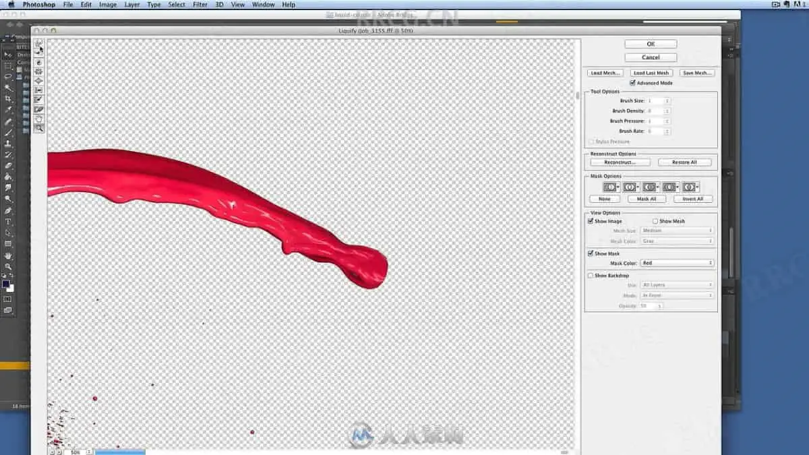Screen dimensions: 809x455
Task: Select the Type tool in Photoshop toolbar
Action: 8,221
